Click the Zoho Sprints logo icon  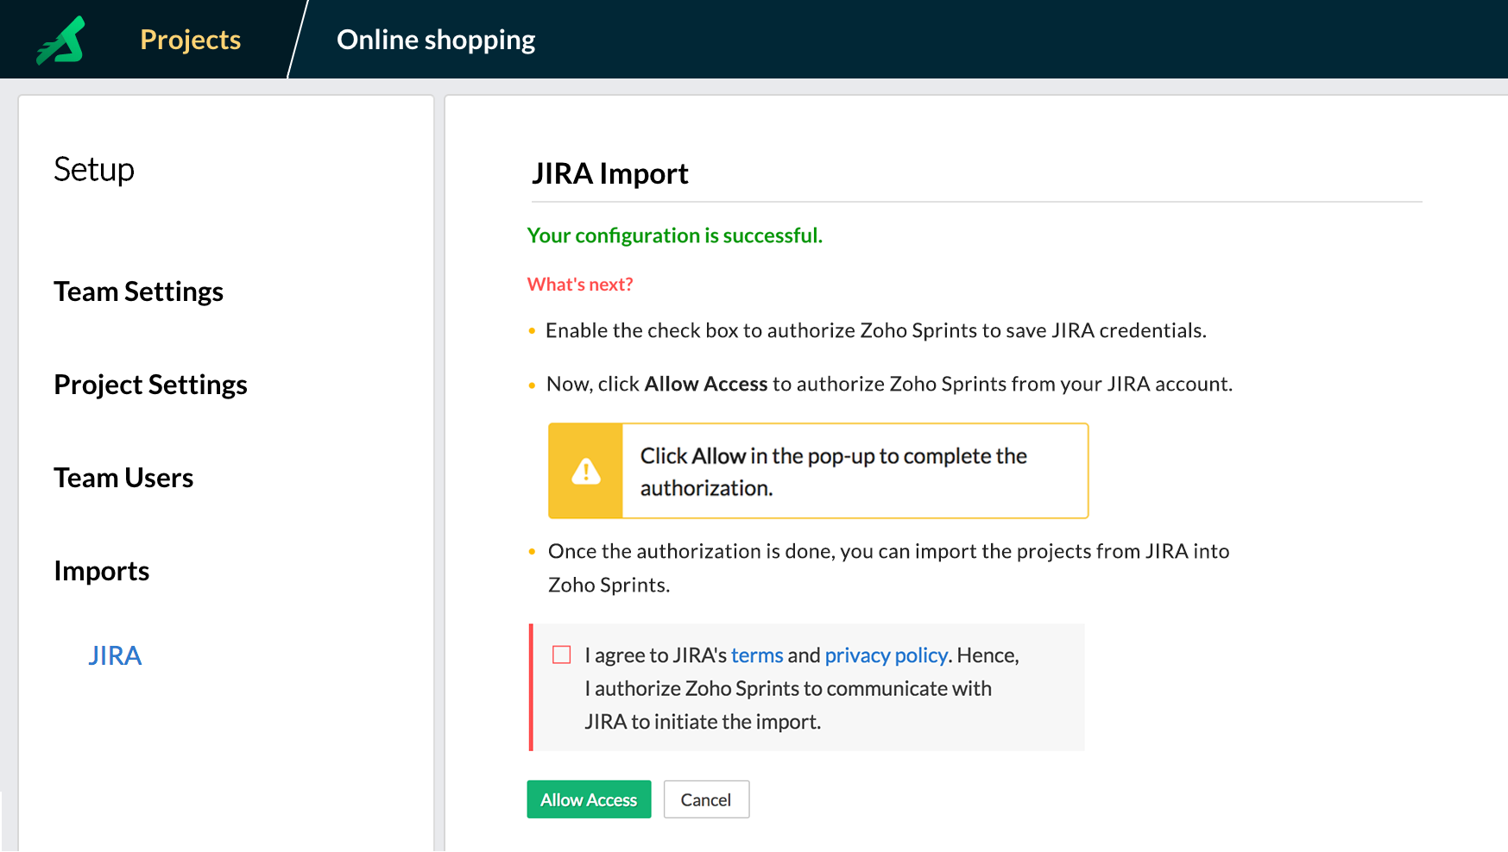pos(60,41)
